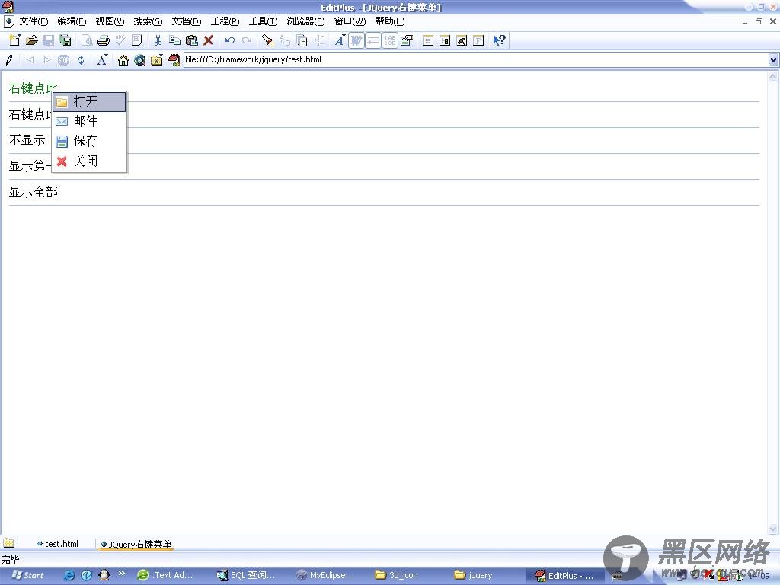Click the Replace icon
The width and height of the screenshot is (780, 585).
[x=285, y=40]
